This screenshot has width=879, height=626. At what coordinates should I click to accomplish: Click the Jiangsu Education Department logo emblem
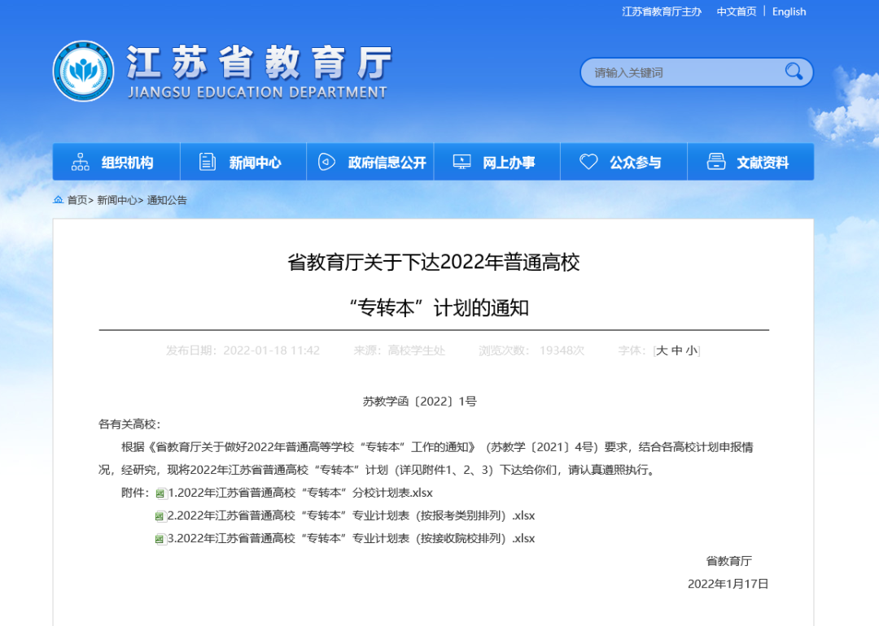(x=83, y=72)
